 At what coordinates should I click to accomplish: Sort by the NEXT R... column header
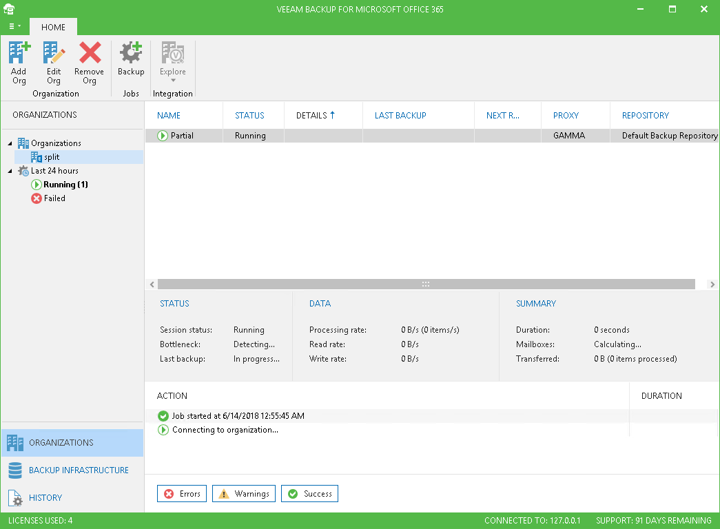tap(502, 116)
